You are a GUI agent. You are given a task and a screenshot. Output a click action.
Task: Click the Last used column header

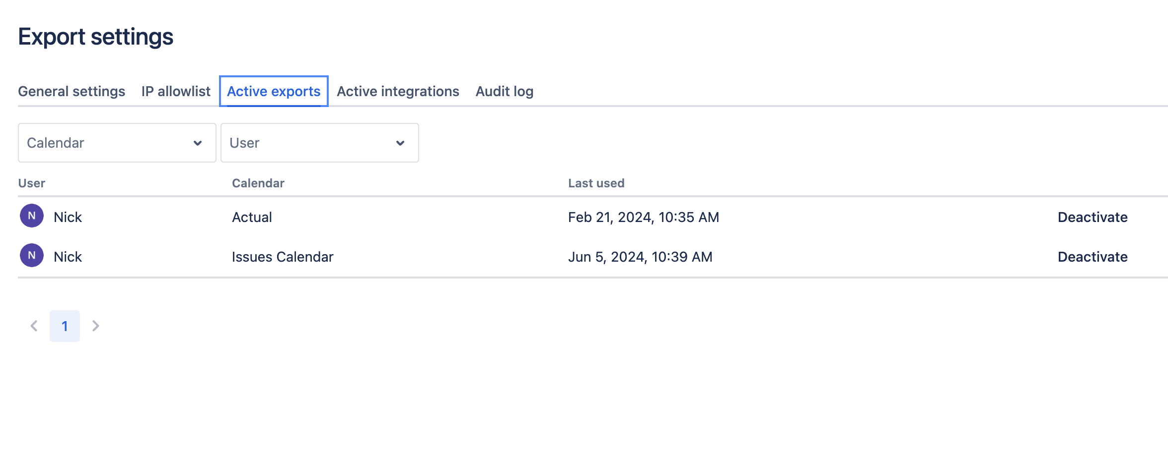(x=596, y=183)
